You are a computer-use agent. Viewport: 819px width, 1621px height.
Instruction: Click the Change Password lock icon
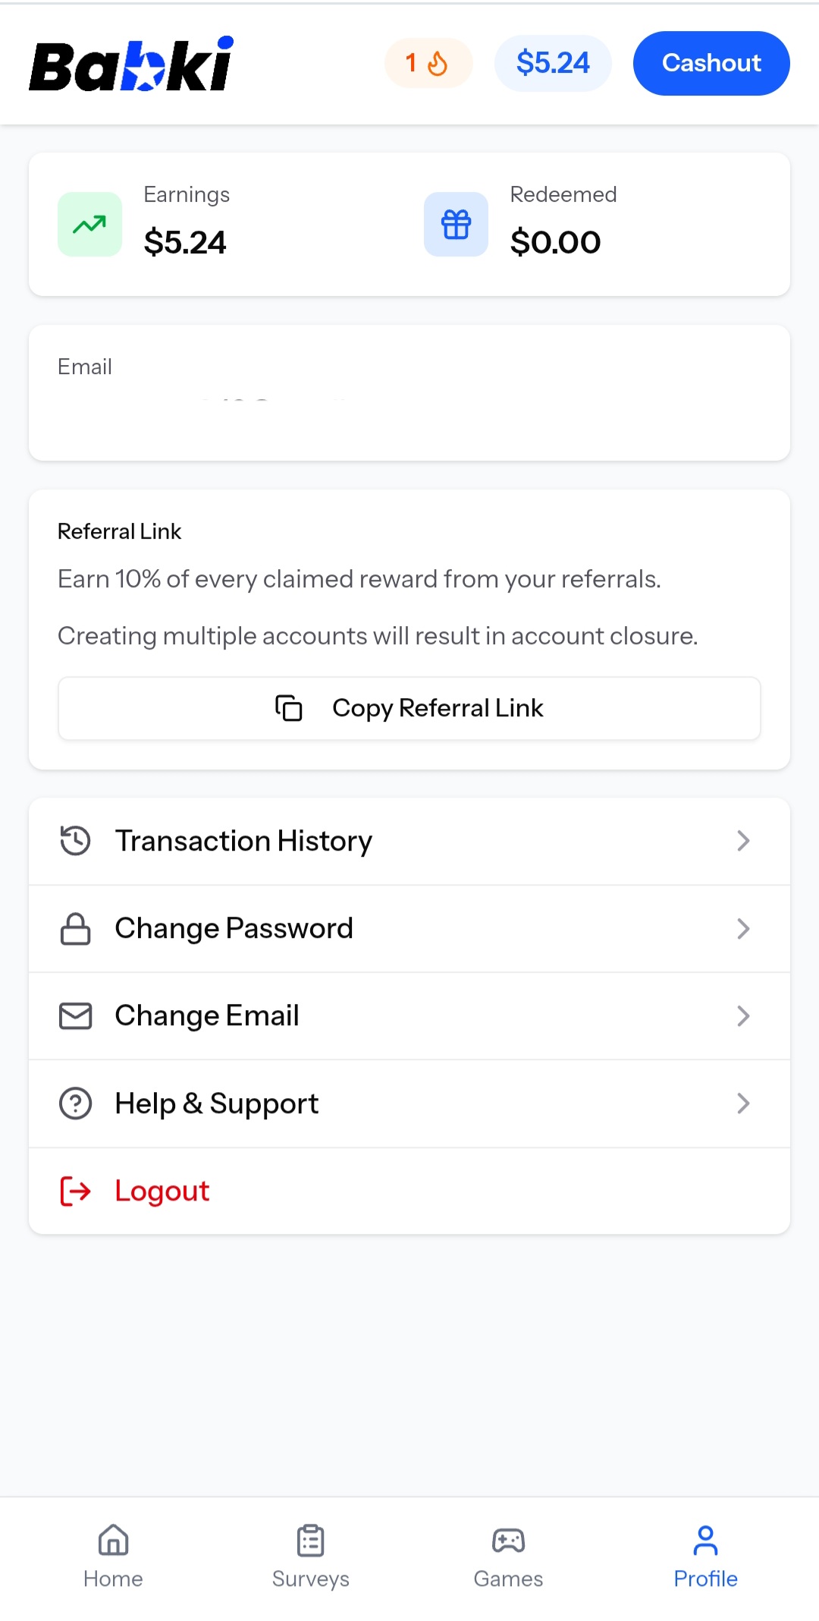pyautogui.click(x=75, y=929)
